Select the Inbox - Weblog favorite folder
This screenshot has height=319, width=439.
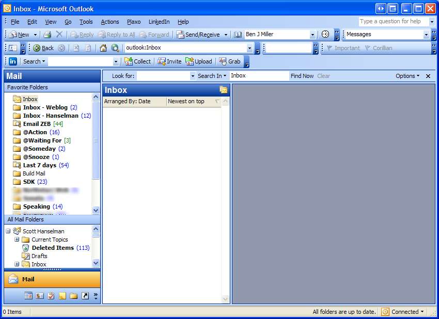pos(50,107)
